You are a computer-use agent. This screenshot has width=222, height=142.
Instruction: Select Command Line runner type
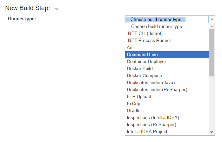click(142, 55)
